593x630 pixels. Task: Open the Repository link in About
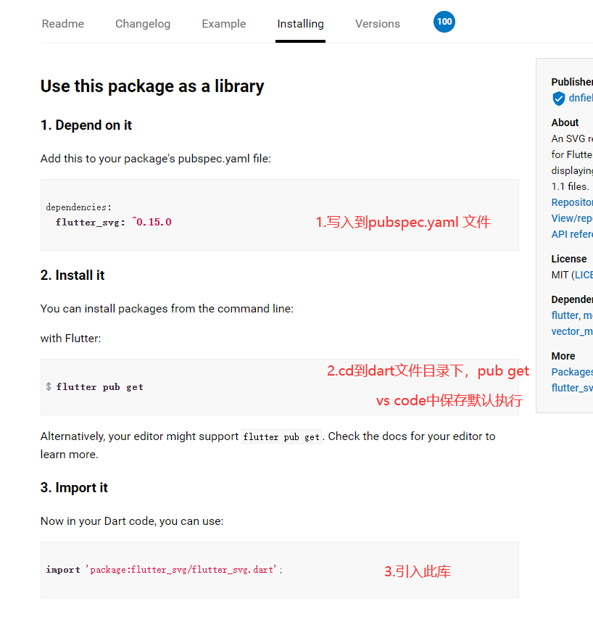(572, 202)
